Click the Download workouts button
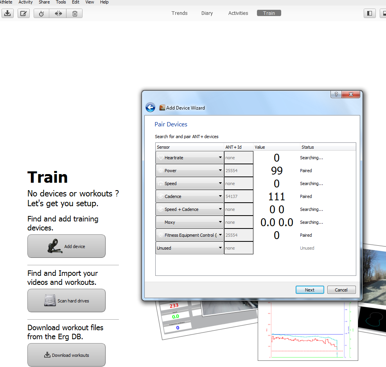 pos(66,355)
